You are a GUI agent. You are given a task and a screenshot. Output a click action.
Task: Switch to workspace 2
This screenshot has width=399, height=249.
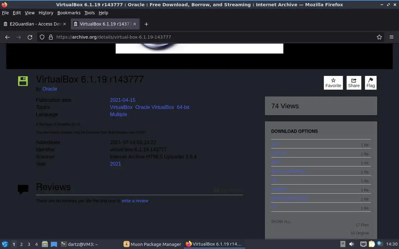(x=21, y=244)
